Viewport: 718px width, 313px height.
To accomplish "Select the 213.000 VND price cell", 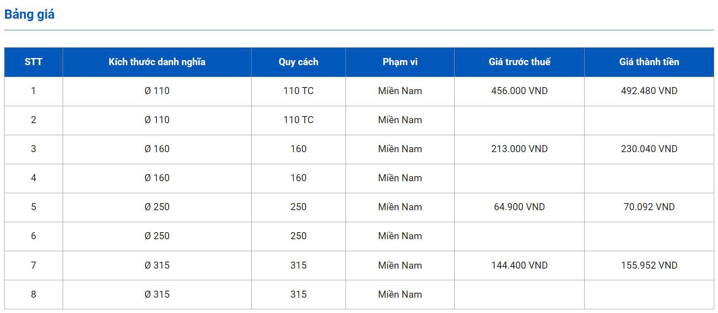I will (x=519, y=149).
